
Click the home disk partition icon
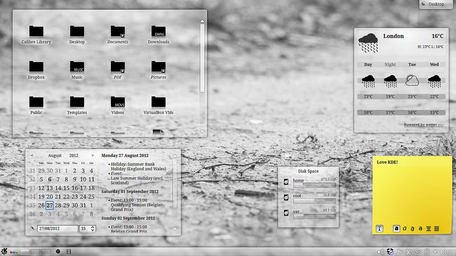click(286, 182)
